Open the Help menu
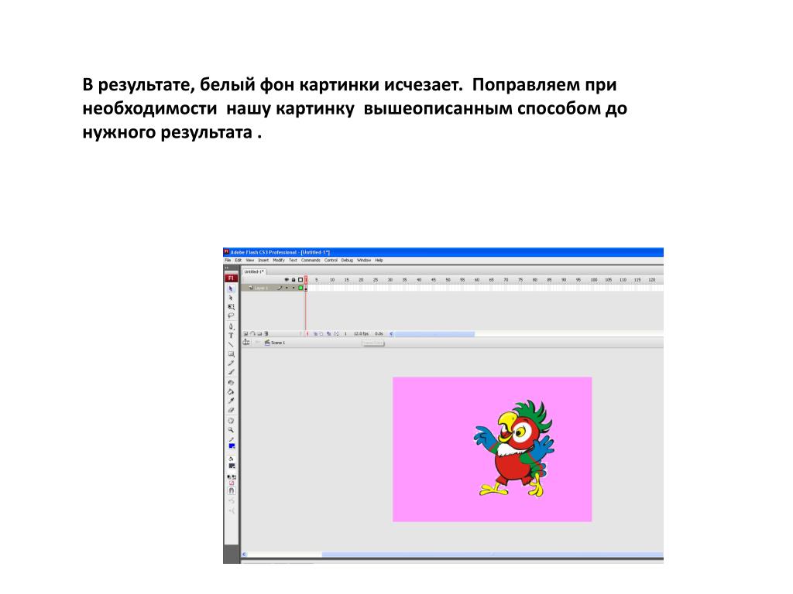 click(x=379, y=260)
